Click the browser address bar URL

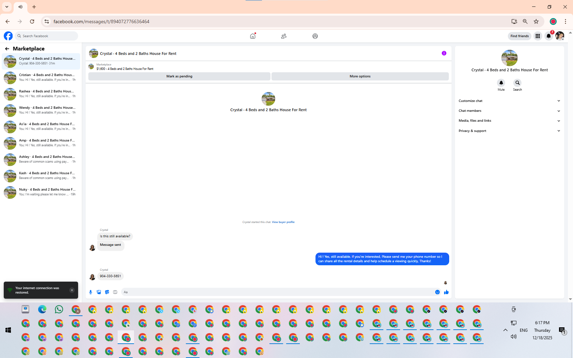click(101, 21)
